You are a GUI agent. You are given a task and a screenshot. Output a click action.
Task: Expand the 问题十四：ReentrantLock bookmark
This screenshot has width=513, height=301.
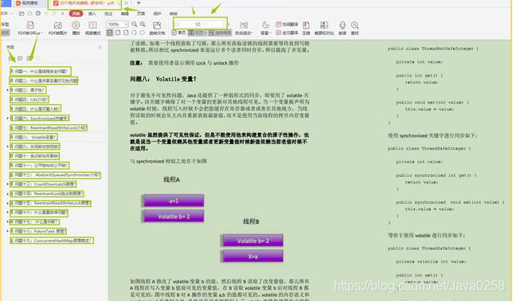click(x=7, y=193)
